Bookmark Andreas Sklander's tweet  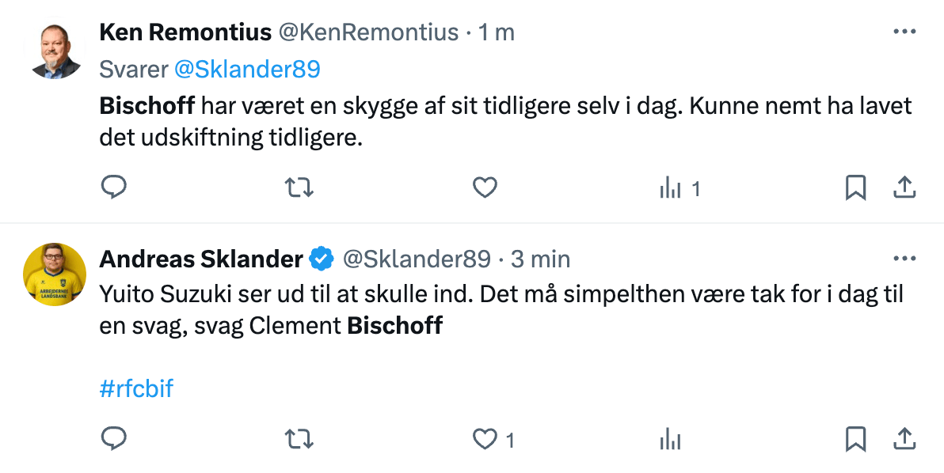[x=855, y=439]
